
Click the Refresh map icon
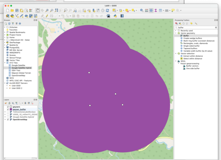click(x=107, y=11)
